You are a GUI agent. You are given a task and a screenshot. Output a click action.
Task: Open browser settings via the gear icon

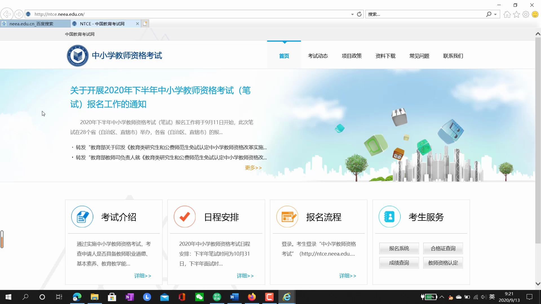[x=526, y=14]
